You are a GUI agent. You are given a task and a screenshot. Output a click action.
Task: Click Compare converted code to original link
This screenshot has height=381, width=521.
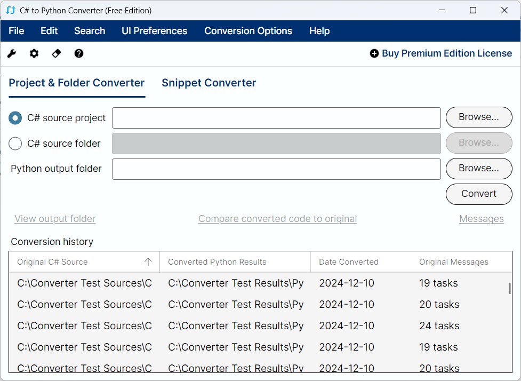pos(277,219)
